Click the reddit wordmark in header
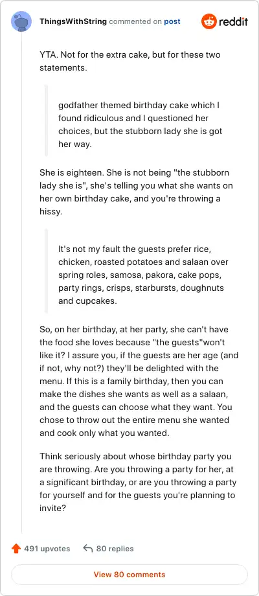The height and width of the screenshot is (596, 259). 232,21
